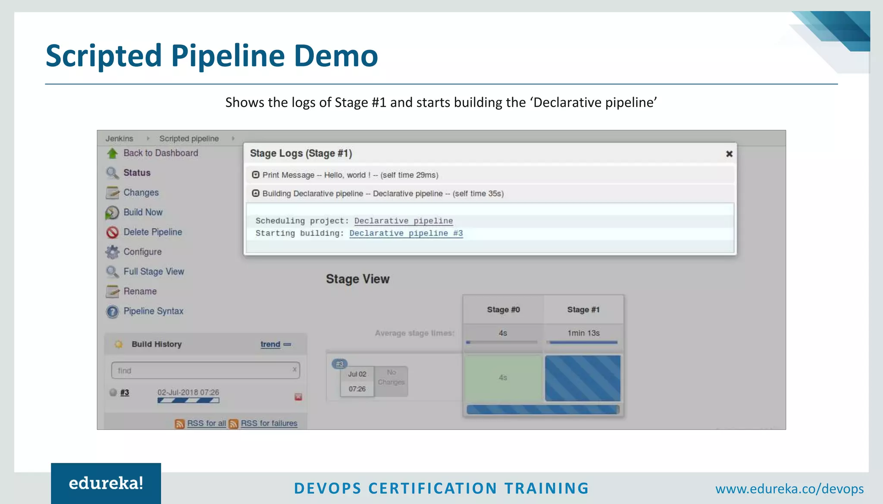Screen dimensions: 883x504
Task: Click the Status magnifier icon
Action: point(112,173)
